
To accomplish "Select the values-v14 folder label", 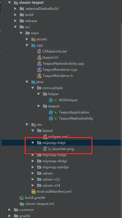I will [x=51, y=185].
